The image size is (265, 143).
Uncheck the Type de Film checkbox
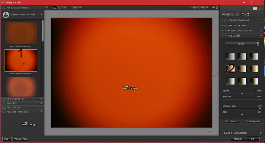(225, 36)
